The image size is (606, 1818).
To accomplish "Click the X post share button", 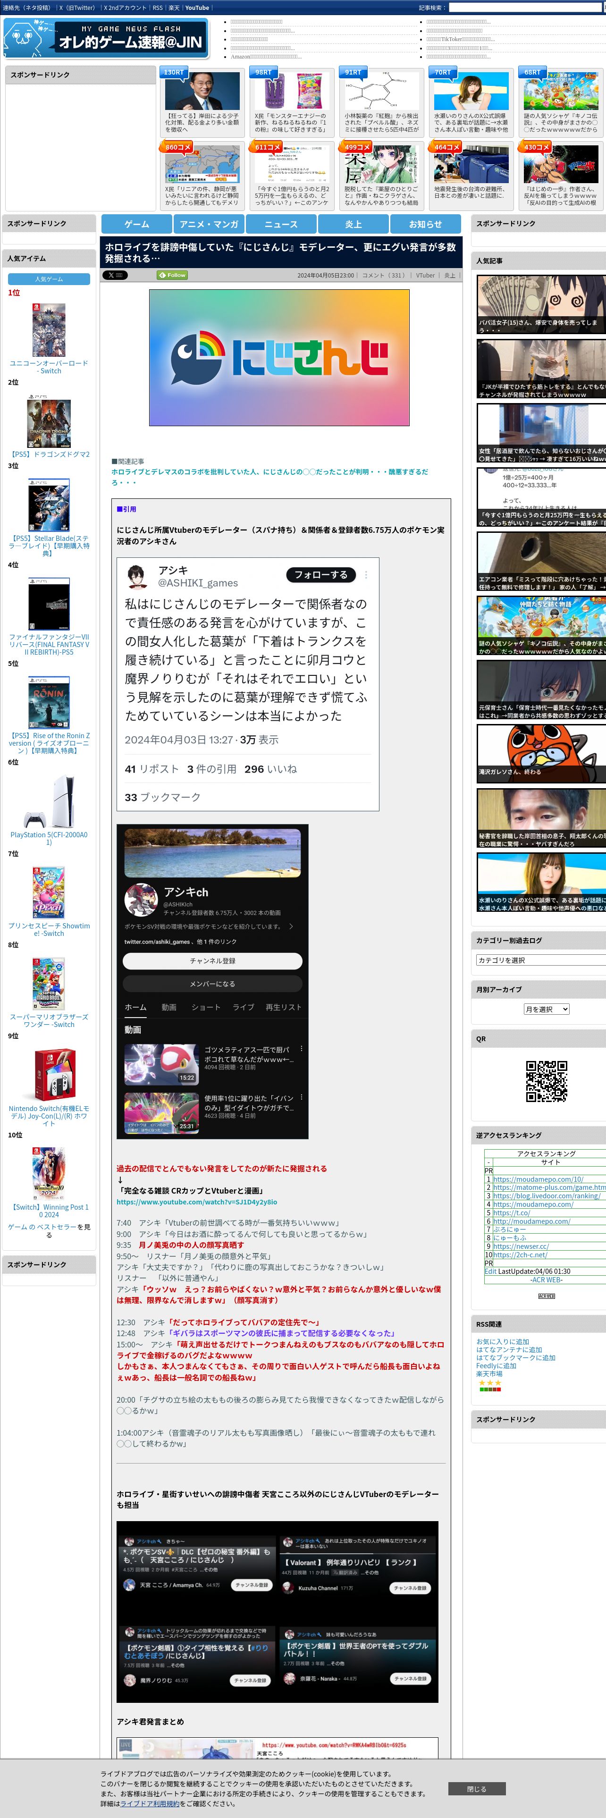I will point(115,275).
